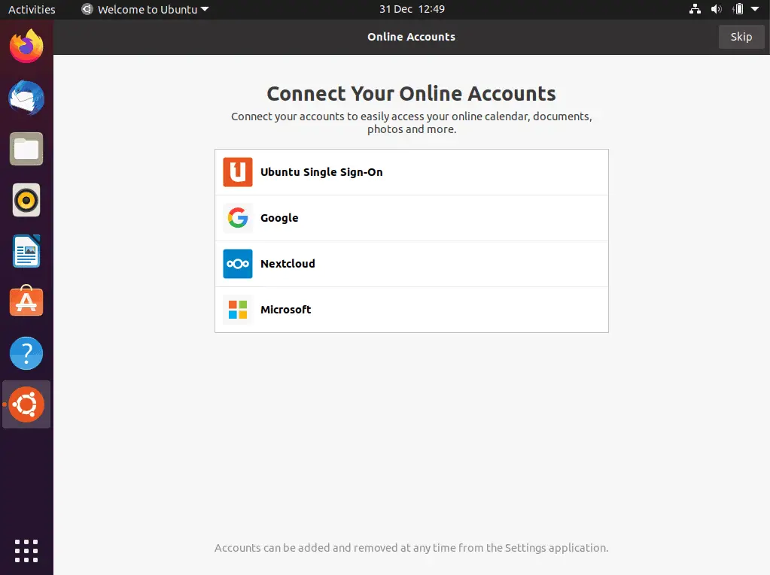Open the Files manager dock icon
Image resolution: width=770 pixels, height=575 pixels.
(x=26, y=149)
